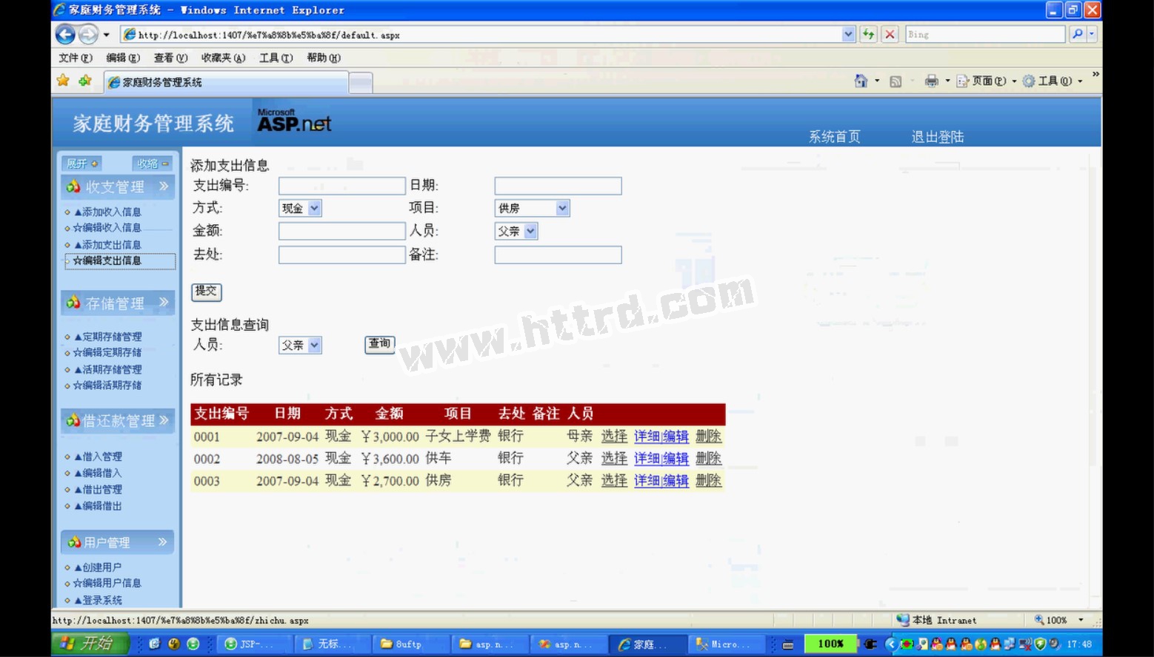The image size is (1154, 657).
Task: Click the 提交 submit button
Action: click(x=206, y=292)
